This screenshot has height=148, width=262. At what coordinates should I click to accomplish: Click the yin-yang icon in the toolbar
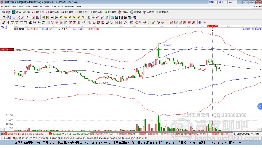pos(200,23)
